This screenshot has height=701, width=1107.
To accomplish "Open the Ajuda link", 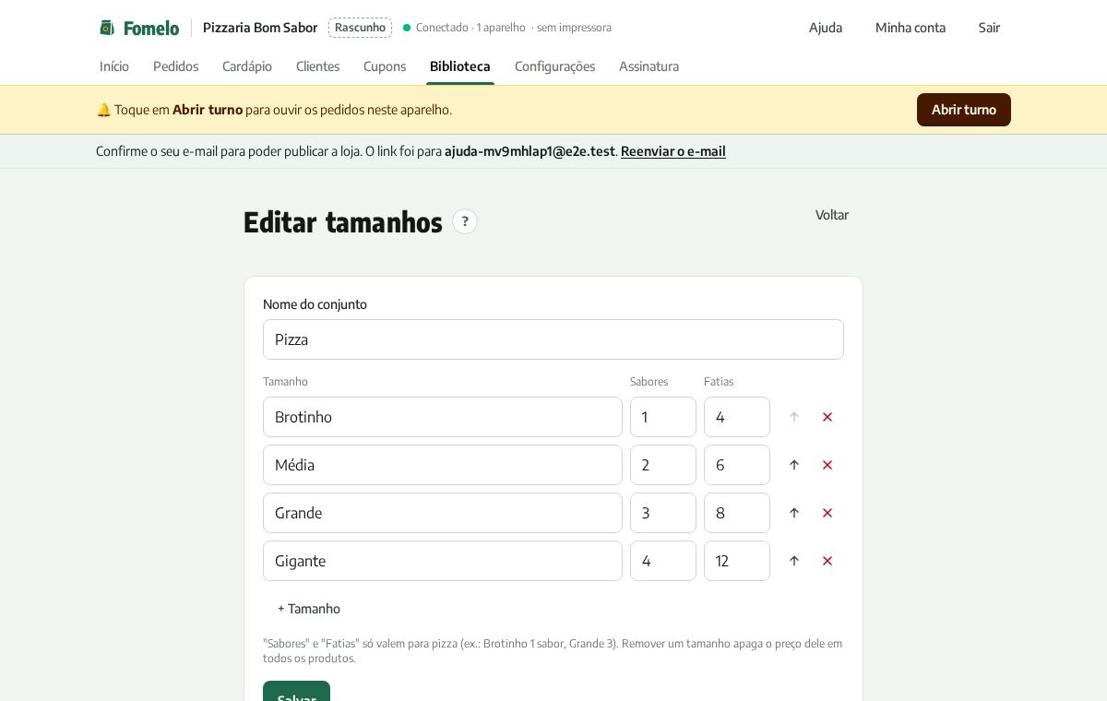I will pos(826,28).
